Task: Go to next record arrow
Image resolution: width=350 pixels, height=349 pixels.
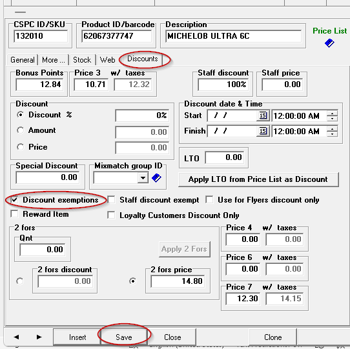Action: [39, 337]
